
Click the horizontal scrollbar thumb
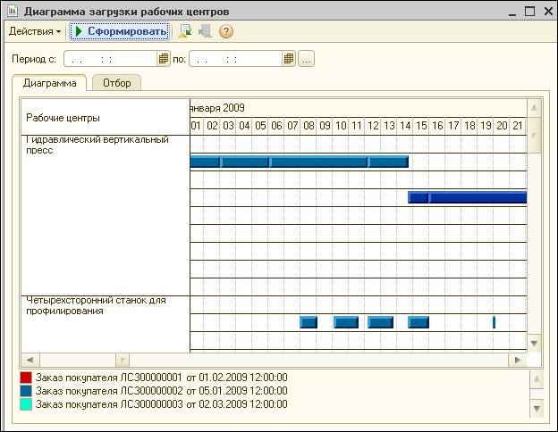tap(123, 360)
